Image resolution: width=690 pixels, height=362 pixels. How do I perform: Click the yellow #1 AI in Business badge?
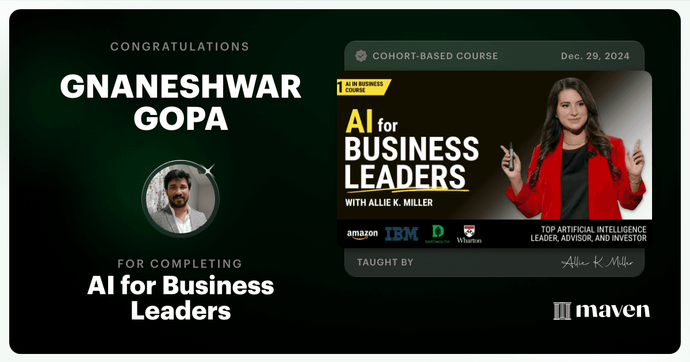363,87
